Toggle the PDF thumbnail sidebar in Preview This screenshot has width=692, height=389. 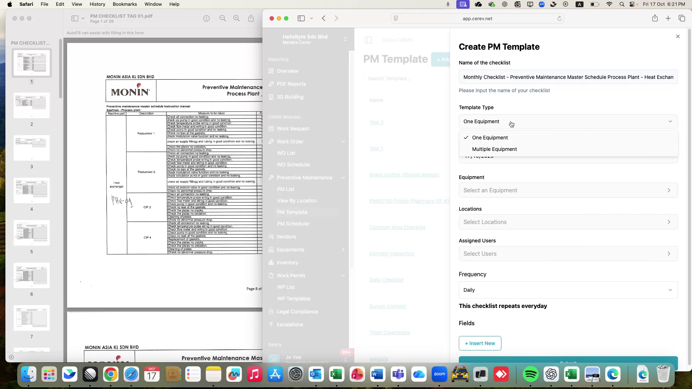[x=75, y=18]
